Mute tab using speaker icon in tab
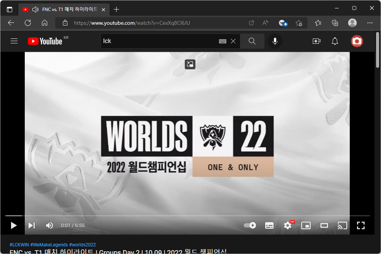The height and width of the screenshot is (254, 381). [x=35, y=10]
